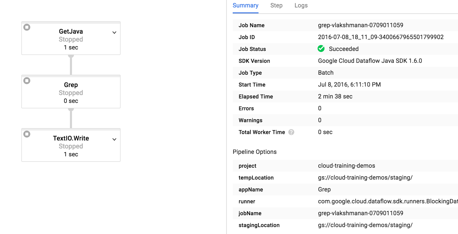Click the green Succeeded checkmark icon
The width and height of the screenshot is (458, 234).
pyautogui.click(x=321, y=49)
